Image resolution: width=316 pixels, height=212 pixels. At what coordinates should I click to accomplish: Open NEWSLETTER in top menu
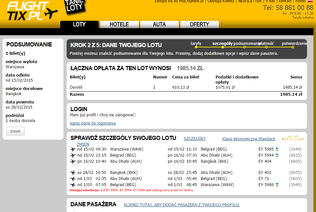click(250, 1)
